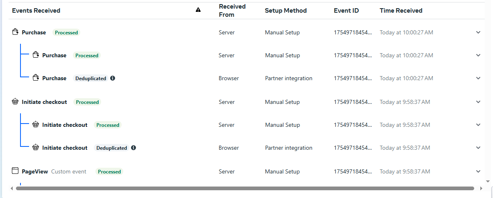Screen dimensions: 493x198
Task: Expand the nested Server Purchase row chevron
Action: coord(478,55)
